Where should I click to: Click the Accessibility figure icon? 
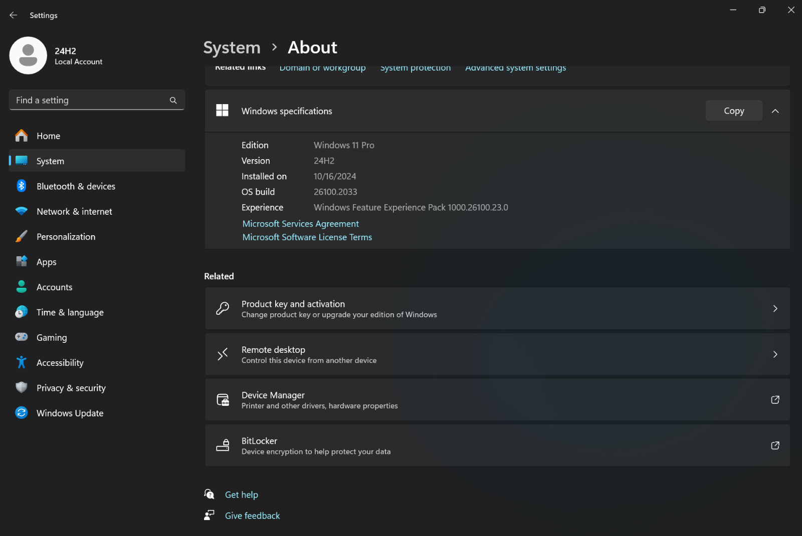point(22,362)
